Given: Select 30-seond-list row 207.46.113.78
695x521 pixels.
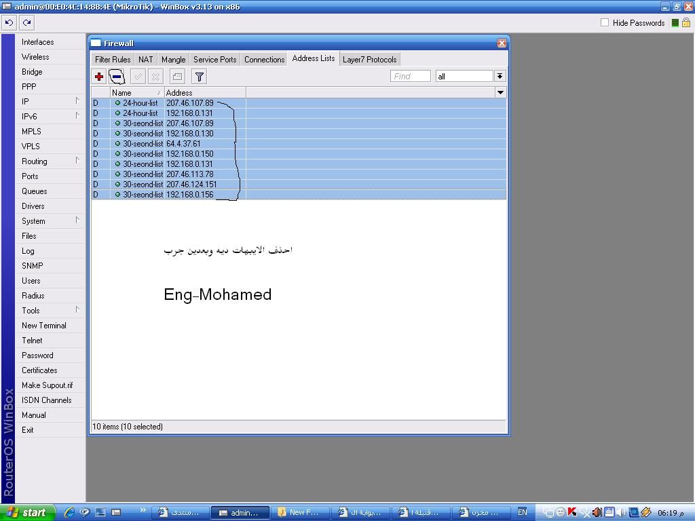Looking at the screenshot, I should coord(299,174).
